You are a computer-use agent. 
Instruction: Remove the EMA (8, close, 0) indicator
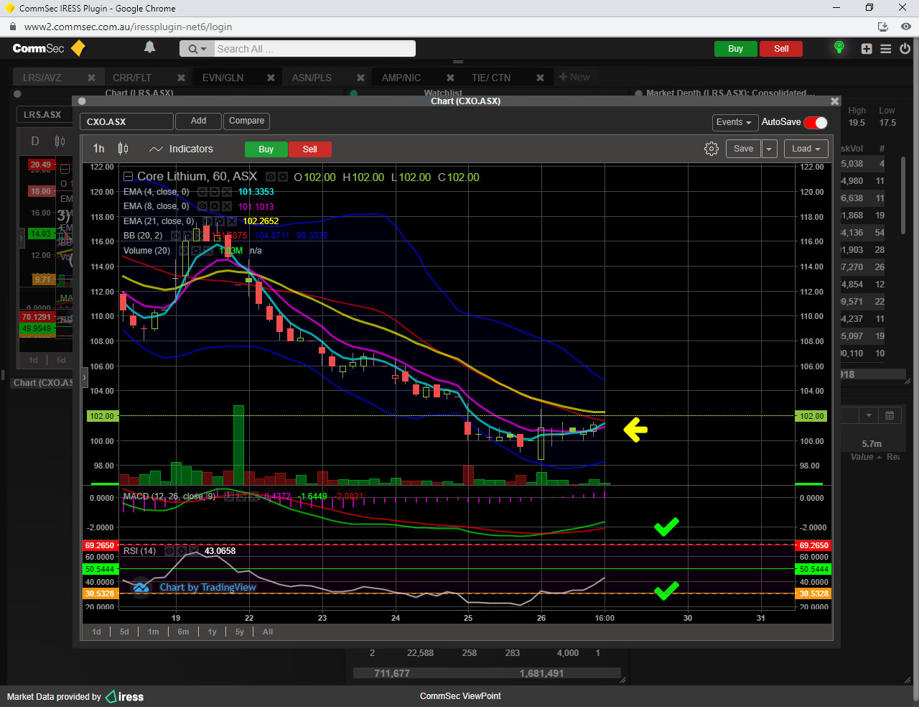coord(227,206)
